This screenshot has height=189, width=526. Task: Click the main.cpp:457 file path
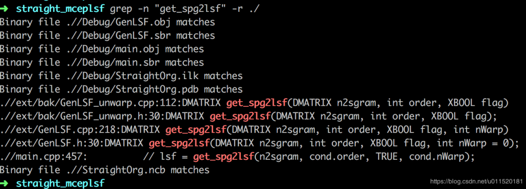(x=44, y=157)
